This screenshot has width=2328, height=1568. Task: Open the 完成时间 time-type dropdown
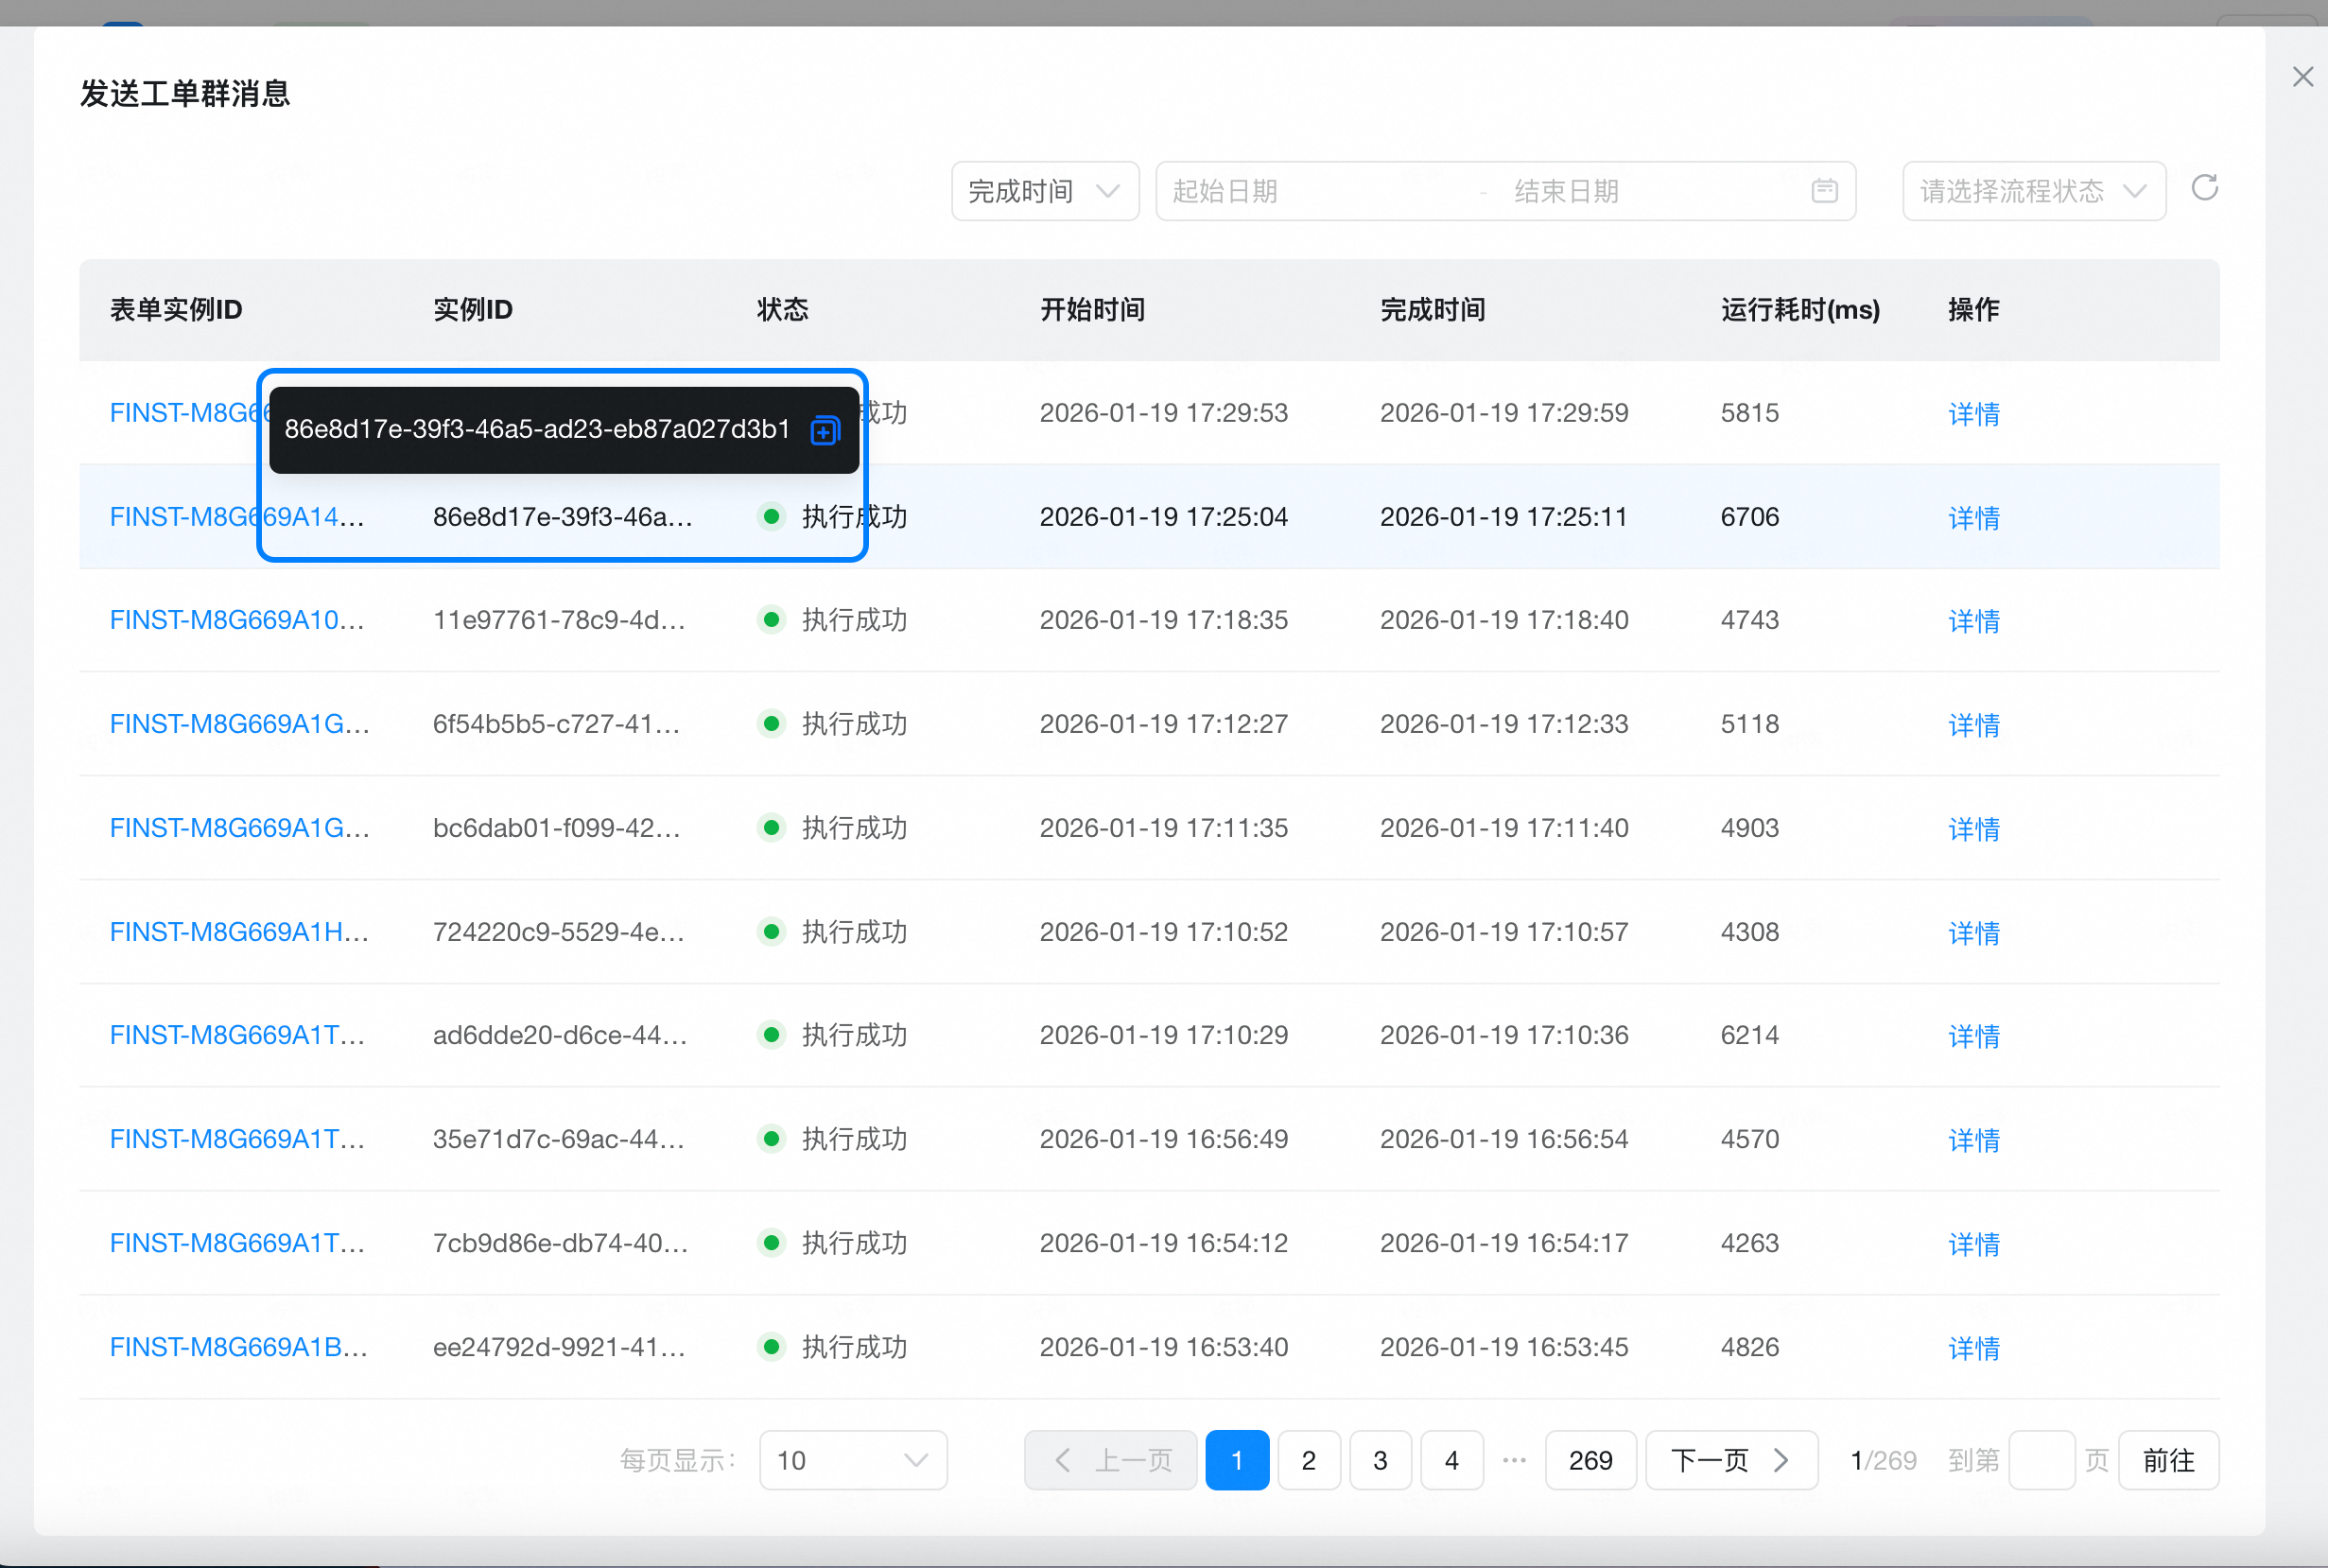pos(1044,191)
